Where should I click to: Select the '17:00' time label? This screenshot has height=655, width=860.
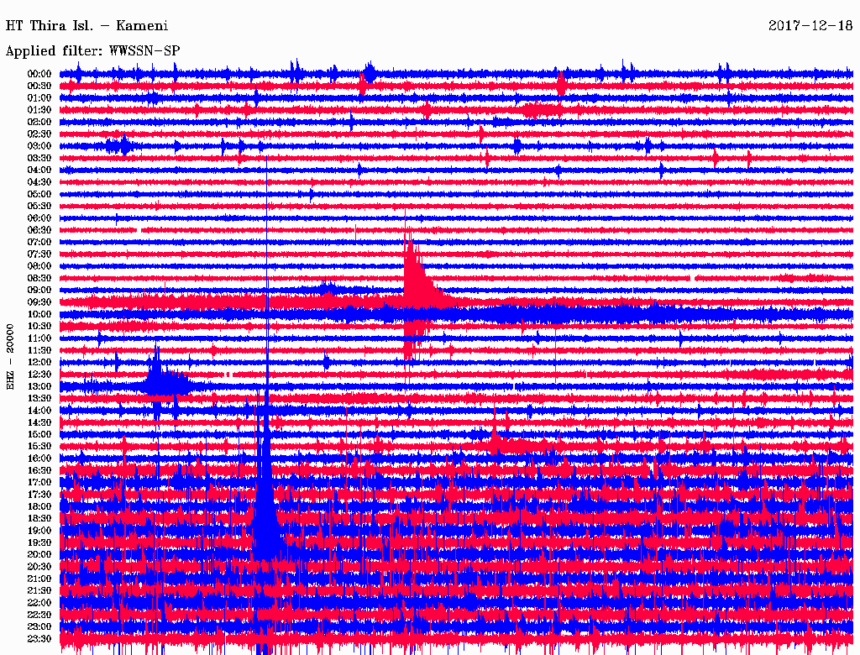(x=39, y=483)
